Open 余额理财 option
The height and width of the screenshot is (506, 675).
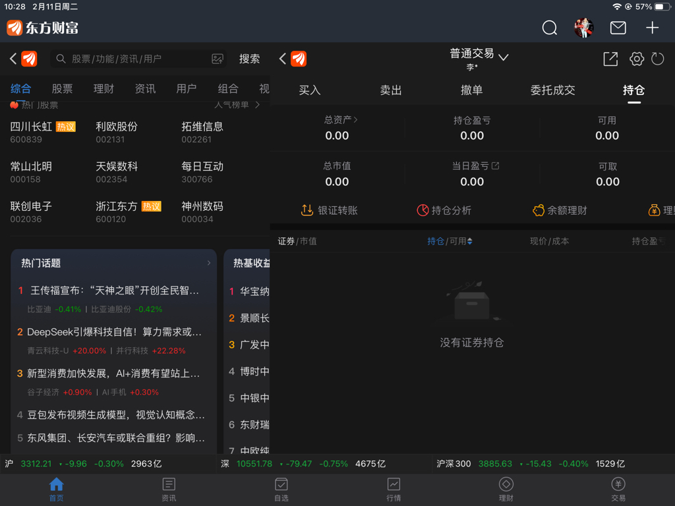[x=560, y=210]
